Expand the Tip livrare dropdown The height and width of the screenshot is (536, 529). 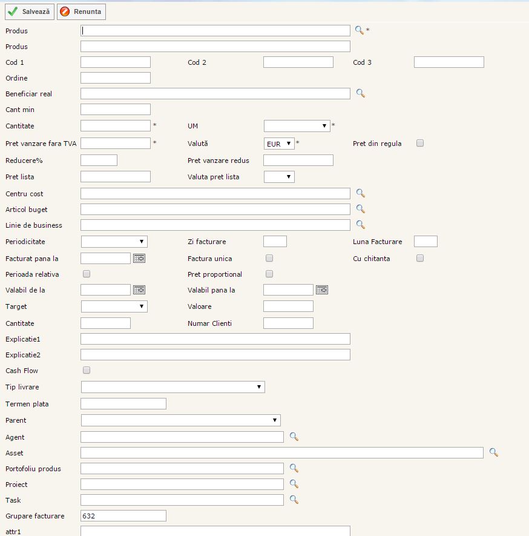pos(172,387)
